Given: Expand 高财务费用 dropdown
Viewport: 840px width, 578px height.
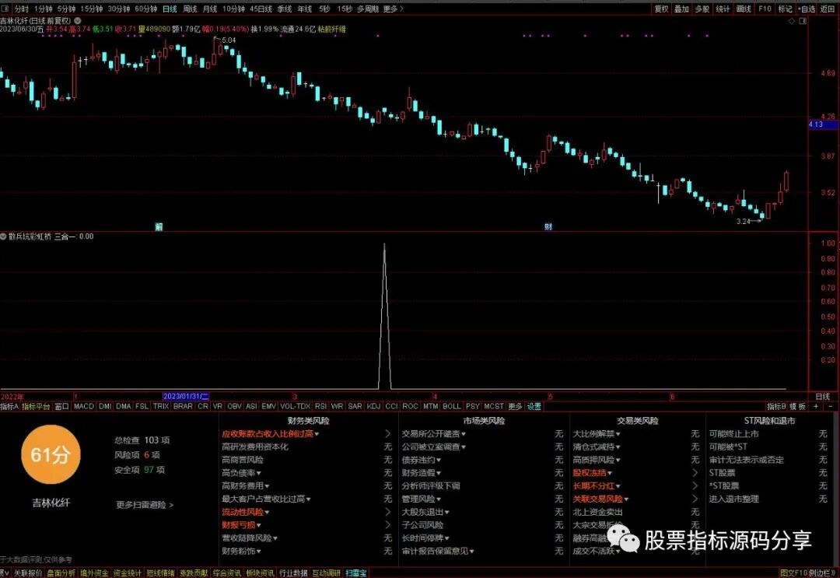Looking at the screenshot, I should point(267,486).
